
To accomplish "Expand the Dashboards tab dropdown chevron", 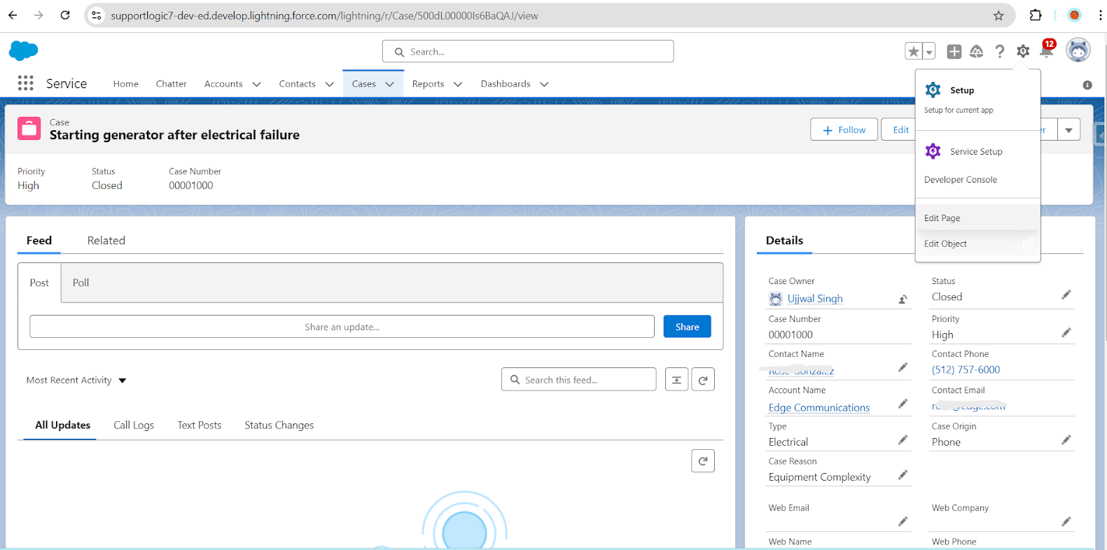I will [x=544, y=84].
